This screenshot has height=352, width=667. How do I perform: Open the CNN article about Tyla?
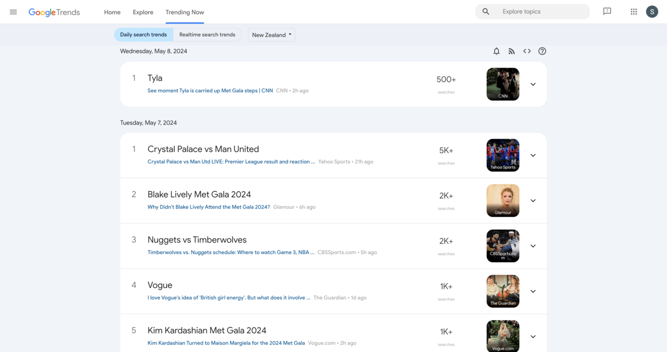[x=210, y=90]
